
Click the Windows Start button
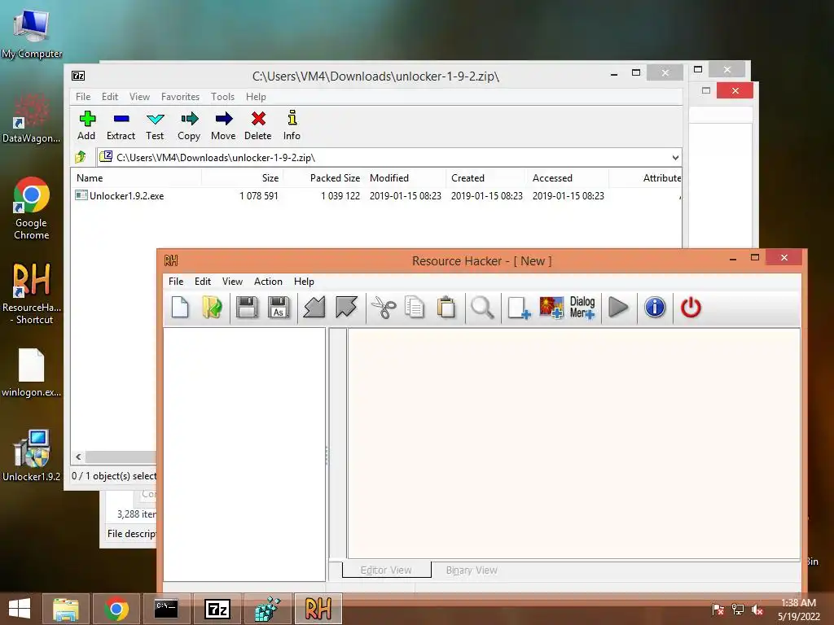(20, 609)
